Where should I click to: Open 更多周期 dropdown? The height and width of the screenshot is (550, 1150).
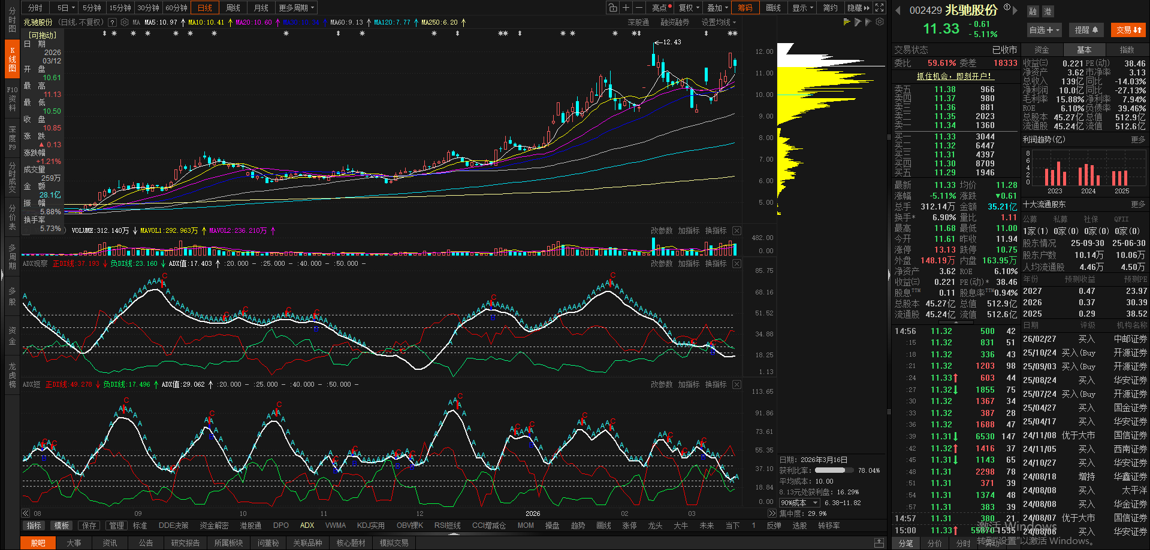click(296, 8)
